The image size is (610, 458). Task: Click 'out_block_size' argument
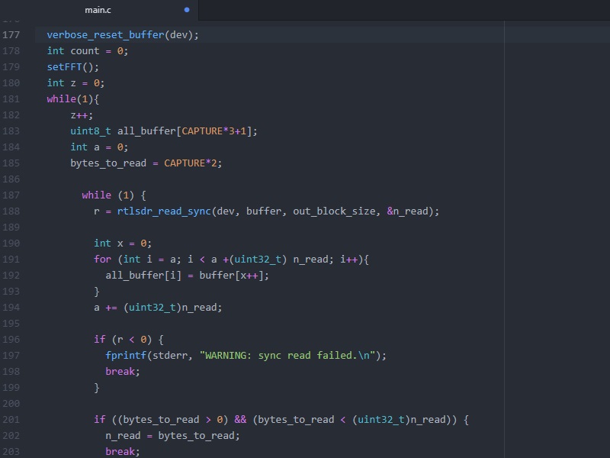pyautogui.click(x=334, y=211)
